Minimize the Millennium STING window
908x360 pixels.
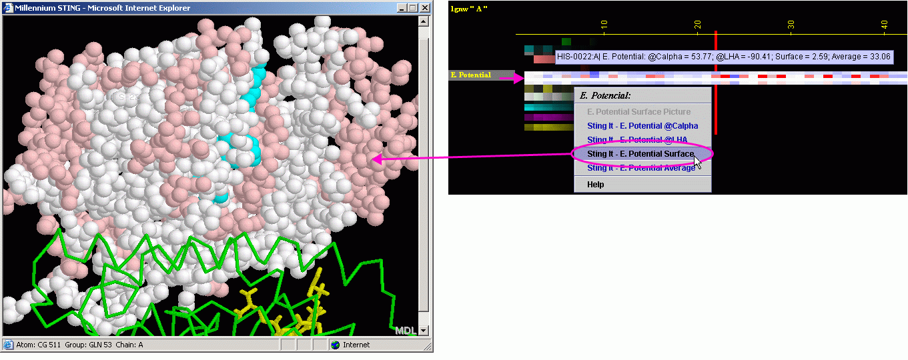click(402, 8)
